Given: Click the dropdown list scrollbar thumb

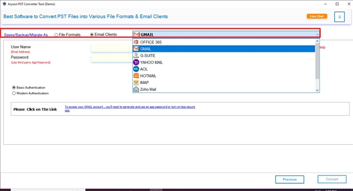Looking at the screenshot, I should click(x=317, y=61).
